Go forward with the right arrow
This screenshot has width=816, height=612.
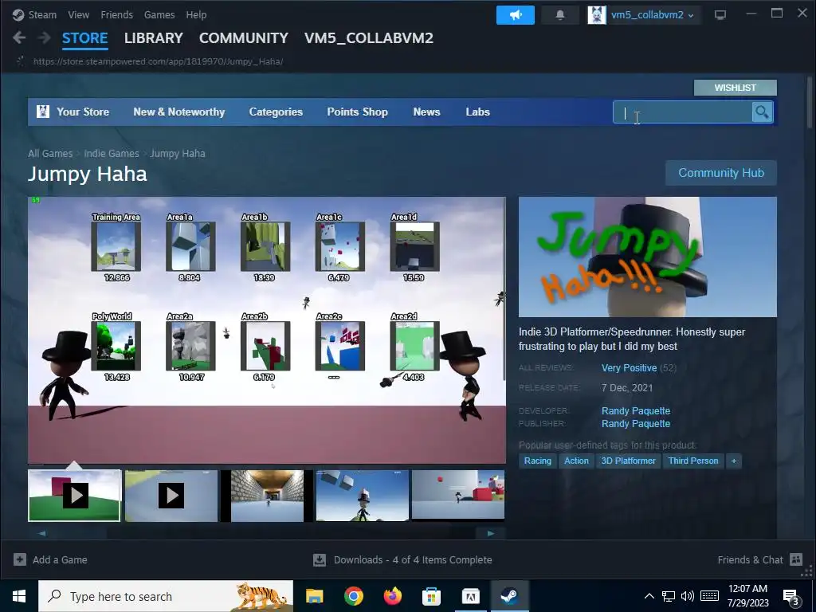click(45, 37)
